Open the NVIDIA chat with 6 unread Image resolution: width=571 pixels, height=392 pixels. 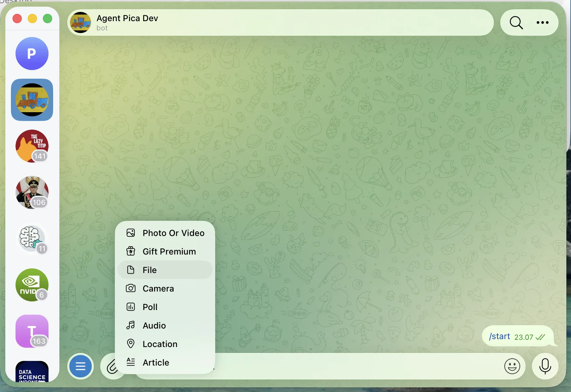coord(32,285)
